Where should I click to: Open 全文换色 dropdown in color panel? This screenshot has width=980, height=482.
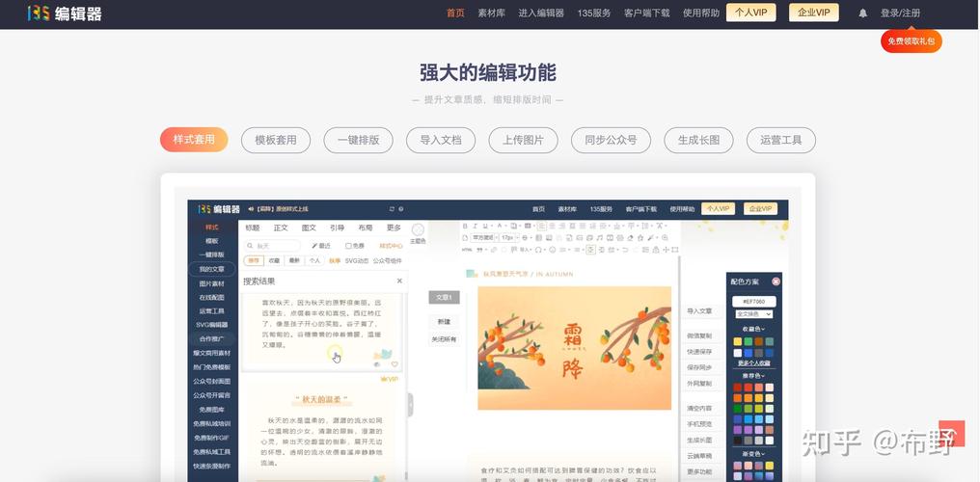pos(753,314)
